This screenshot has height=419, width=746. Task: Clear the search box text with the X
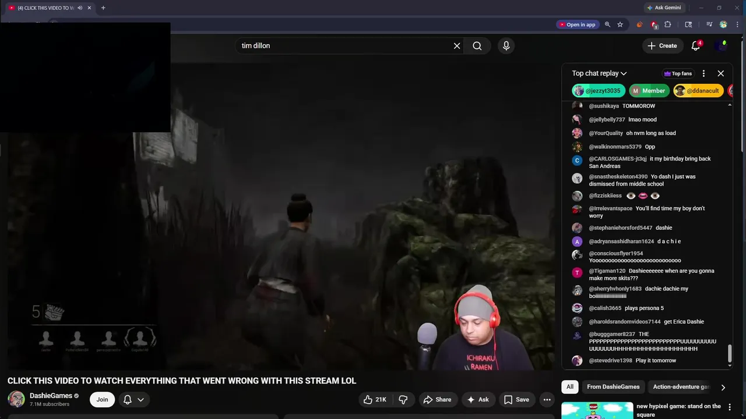457,46
